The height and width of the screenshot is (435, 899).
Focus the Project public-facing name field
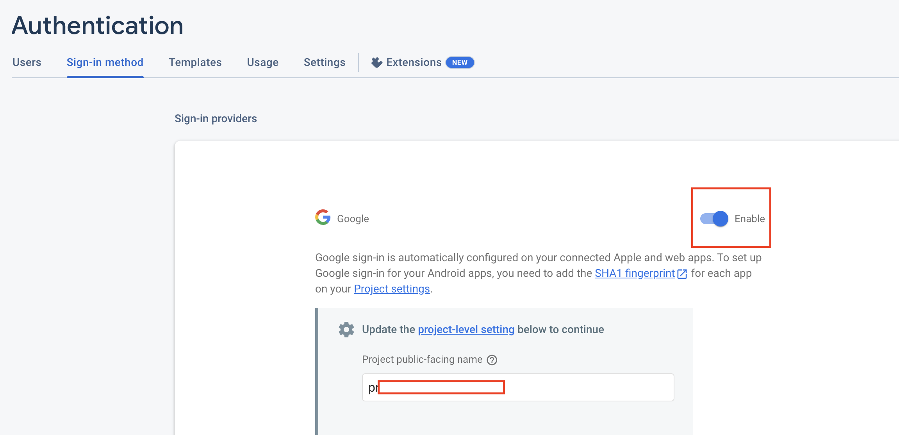[x=586, y=387]
